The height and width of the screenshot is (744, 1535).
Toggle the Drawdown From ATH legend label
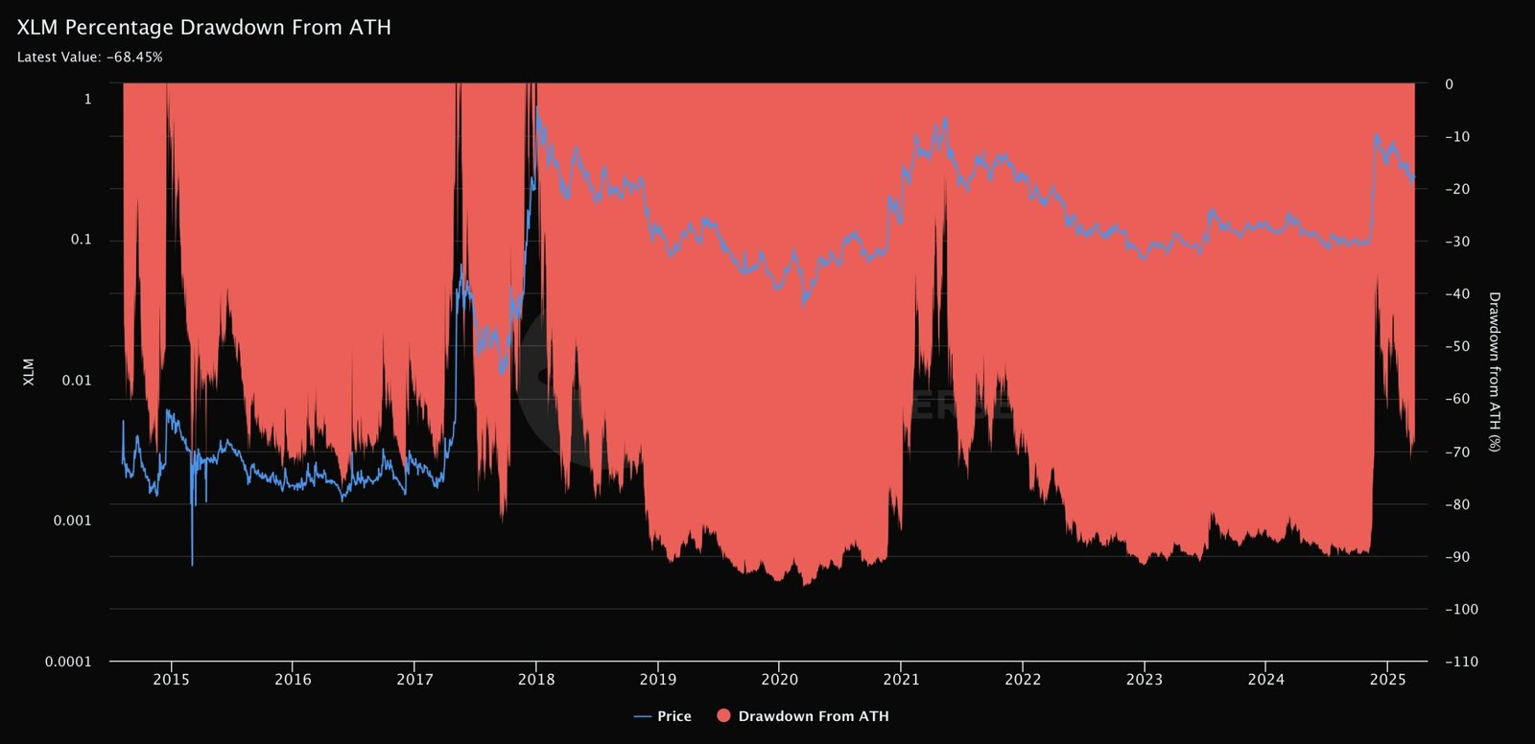(813, 716)
